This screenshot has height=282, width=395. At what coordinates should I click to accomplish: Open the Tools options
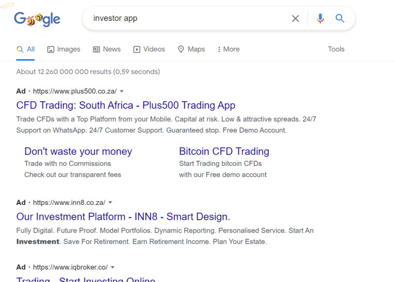point(336,49)
